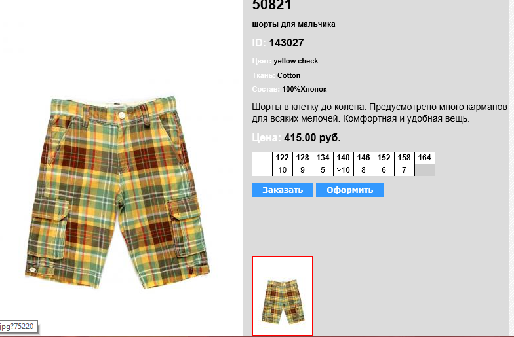Click quantity cell showing >10
This screenshot has width=514, height=337.
pos(344,170)
